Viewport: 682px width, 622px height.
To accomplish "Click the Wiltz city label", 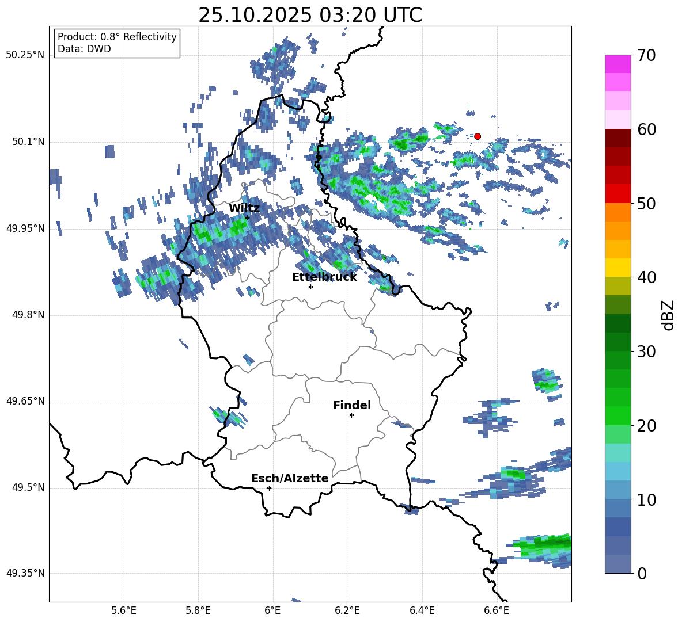I will 244,208.
